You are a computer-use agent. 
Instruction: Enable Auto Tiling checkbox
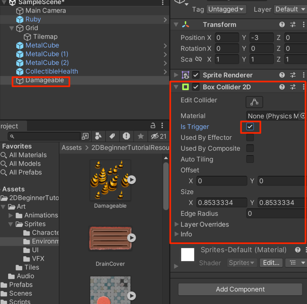[250, 159]
